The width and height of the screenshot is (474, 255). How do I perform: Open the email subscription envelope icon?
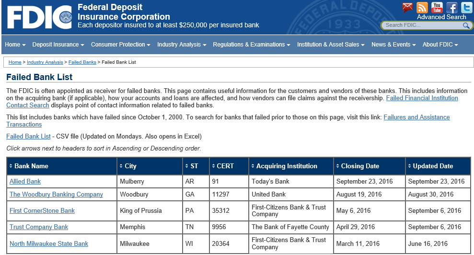407,7
